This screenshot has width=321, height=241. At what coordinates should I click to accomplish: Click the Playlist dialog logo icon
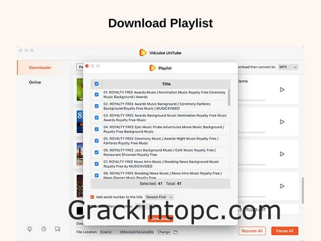click(152, 68)
